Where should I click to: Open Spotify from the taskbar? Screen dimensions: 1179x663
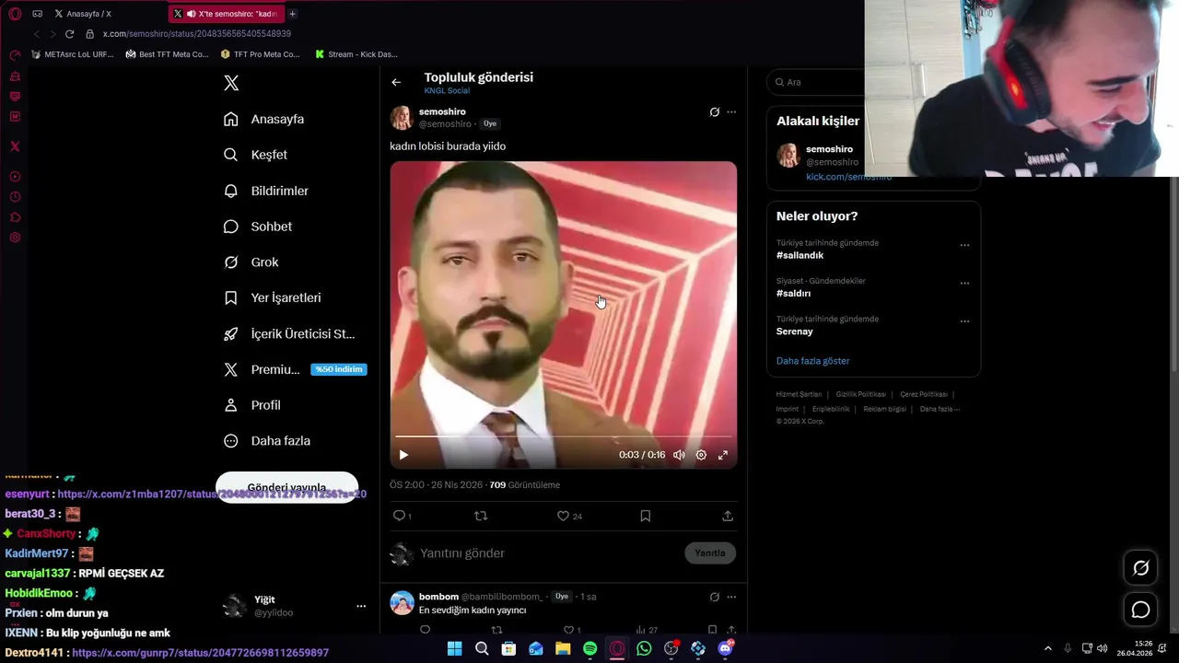coord(589,648)
